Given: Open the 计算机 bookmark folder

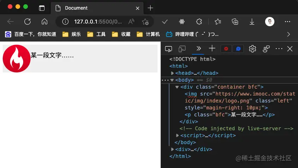Looking at the screenshot, I should [148, 34].
